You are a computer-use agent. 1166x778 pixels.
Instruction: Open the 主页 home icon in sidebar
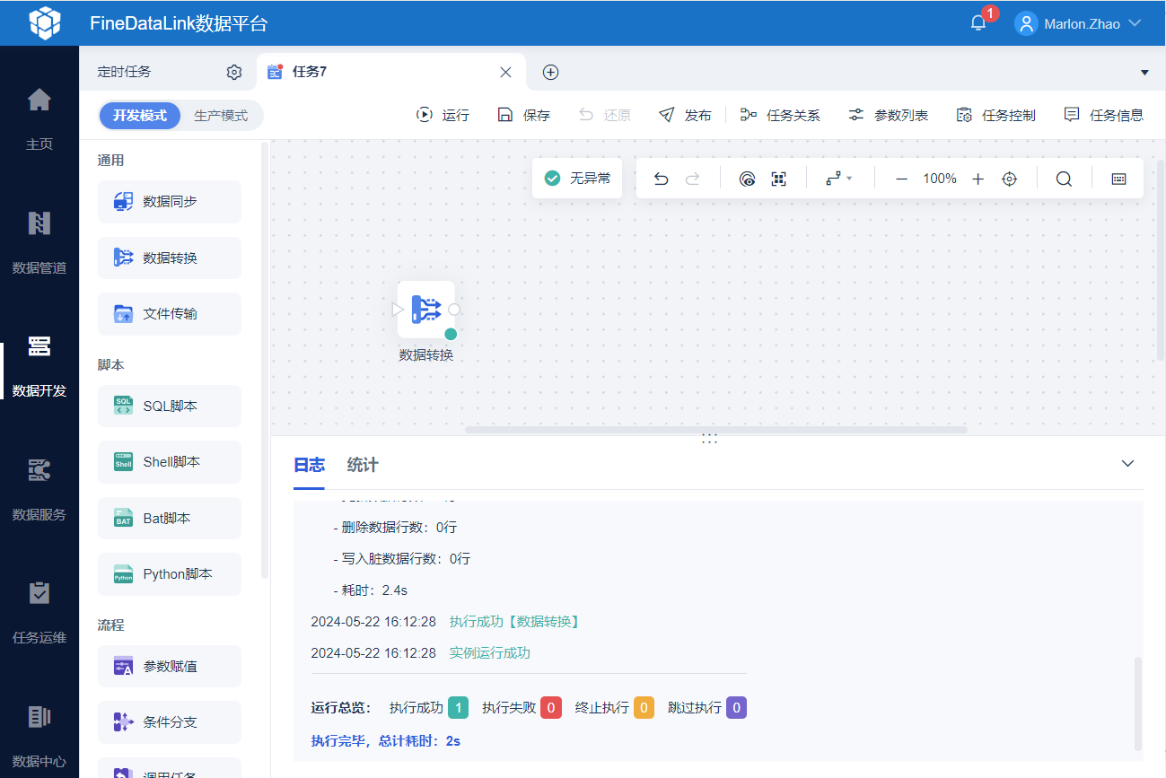coord(39,100)
